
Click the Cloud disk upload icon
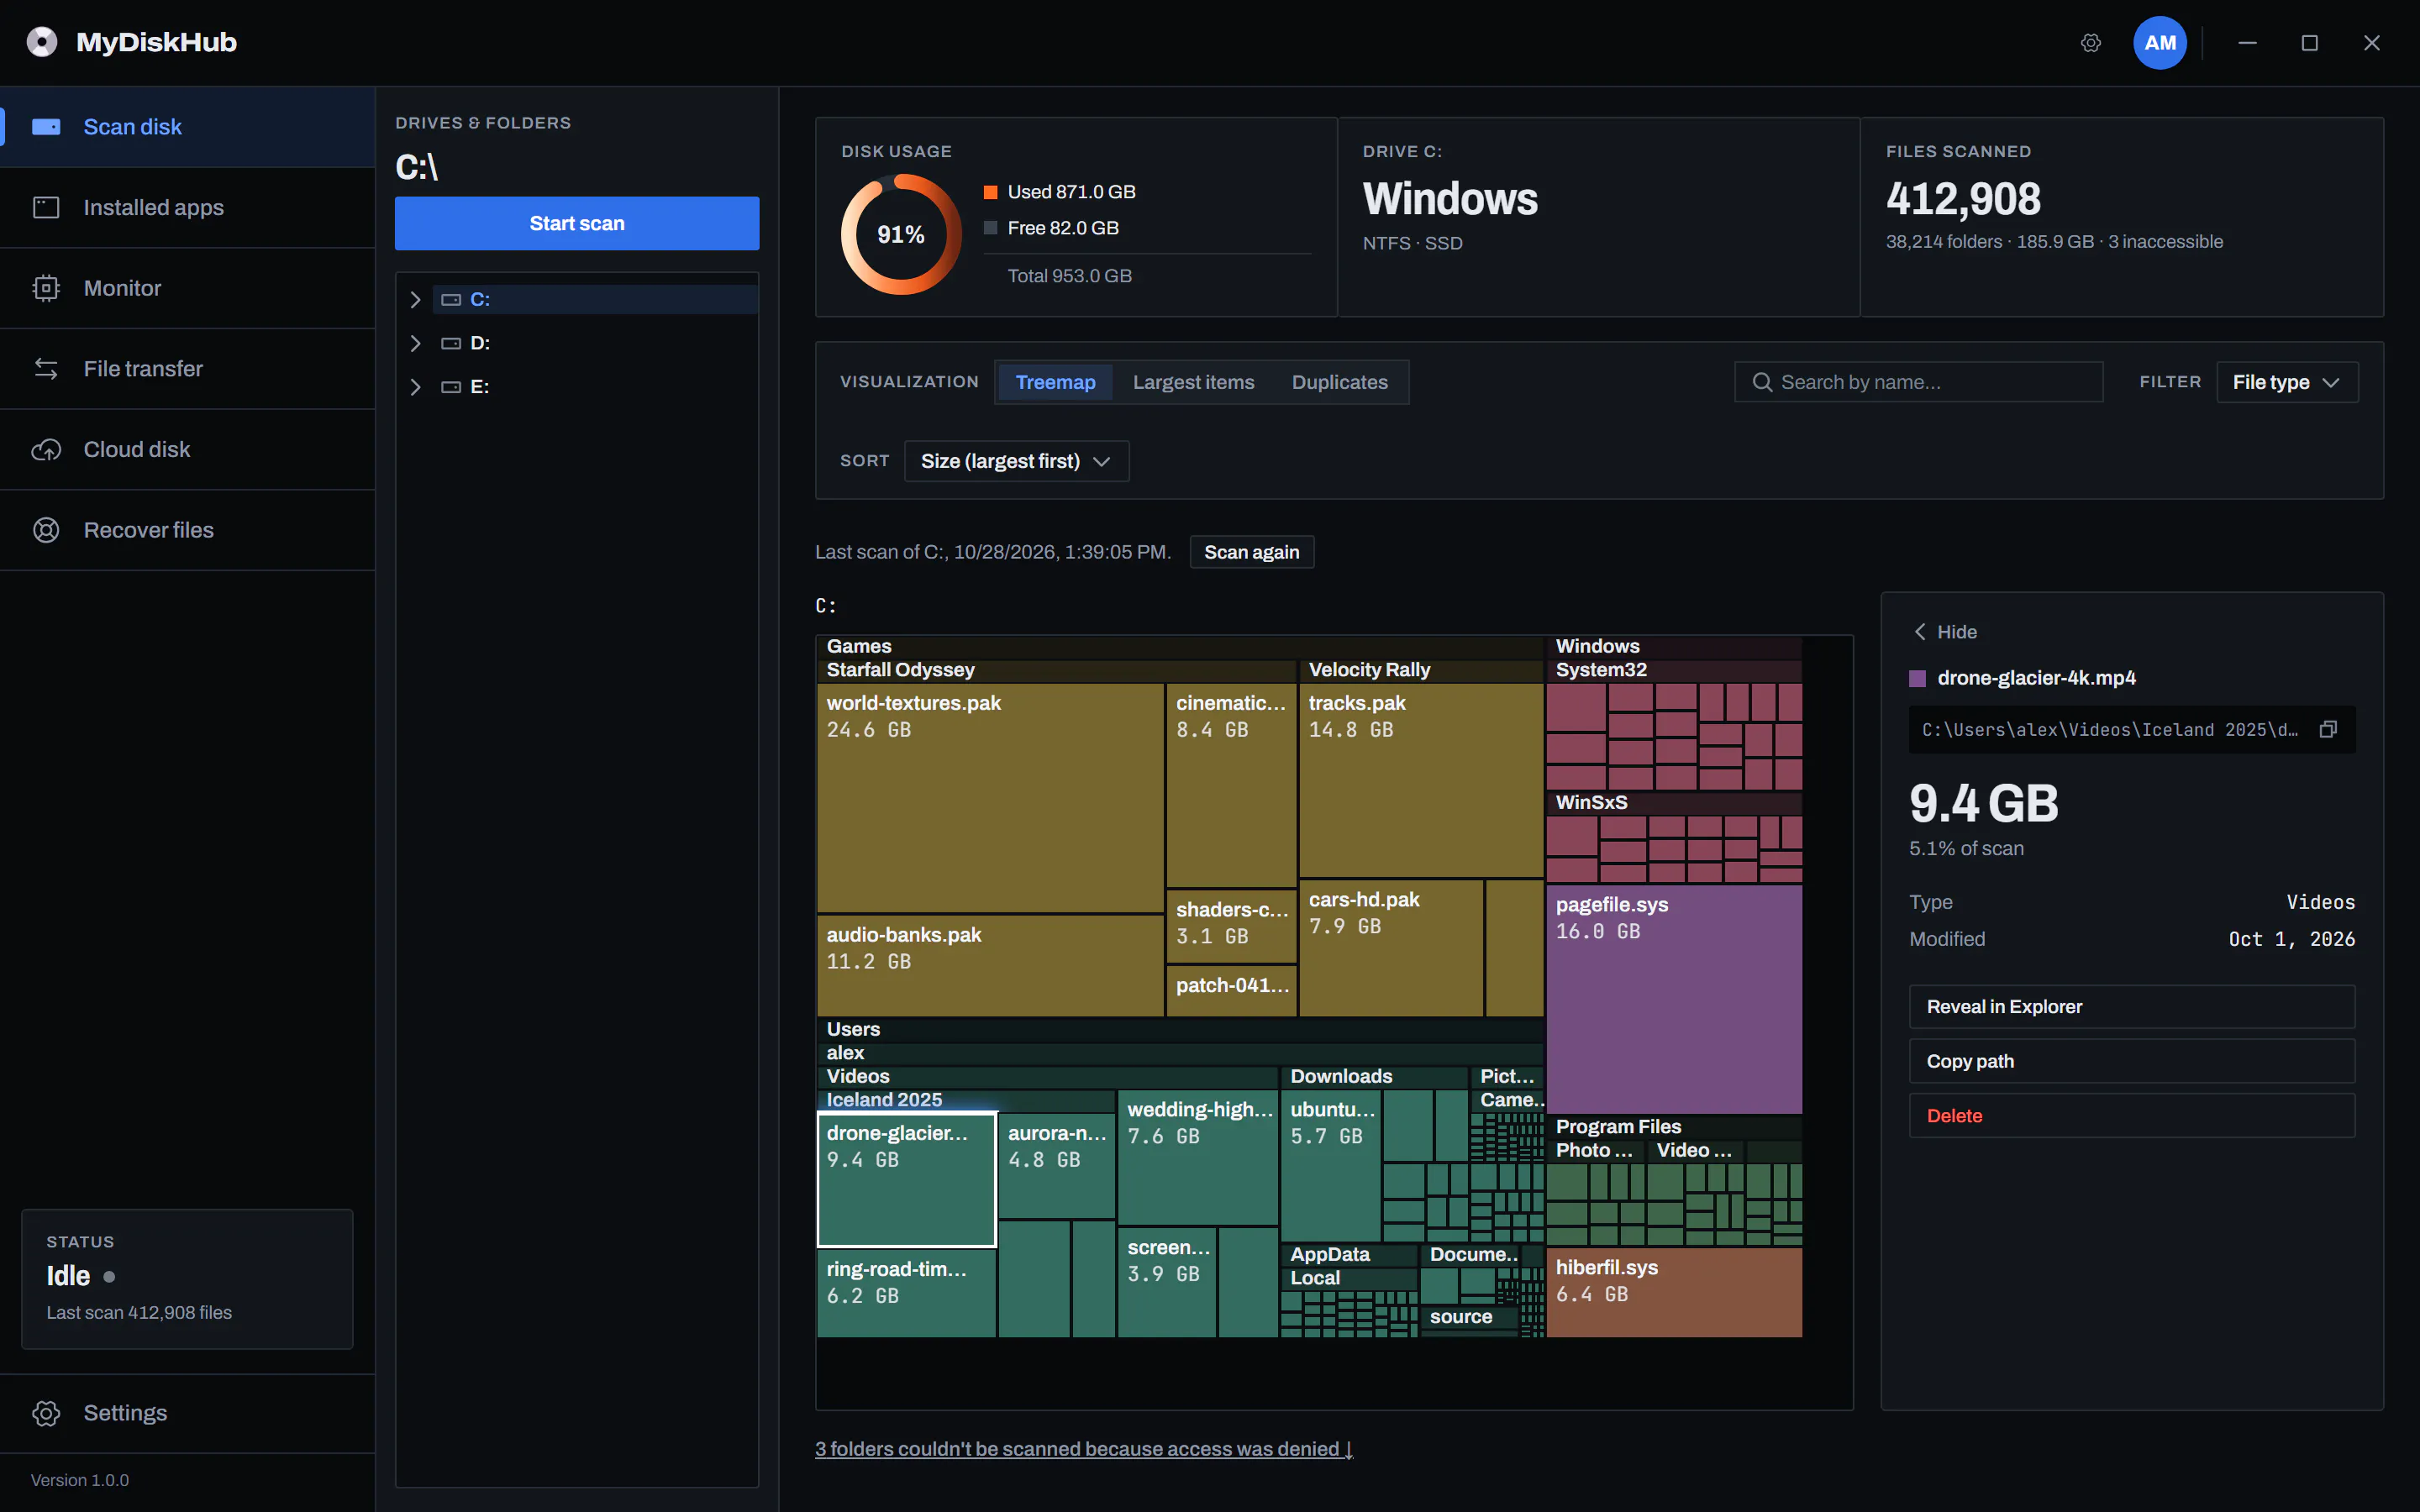46,450
